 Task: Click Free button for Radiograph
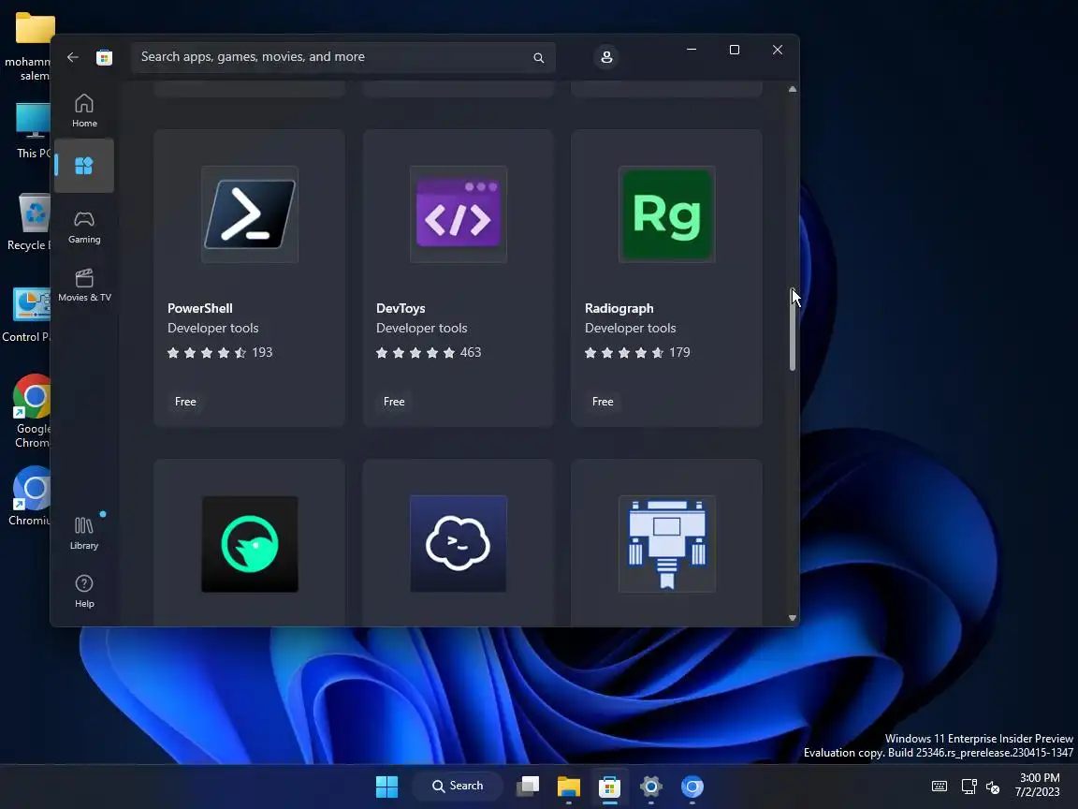[x=603, y=401]
